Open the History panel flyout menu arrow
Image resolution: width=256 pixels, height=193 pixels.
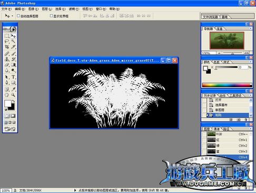point(251,95)
